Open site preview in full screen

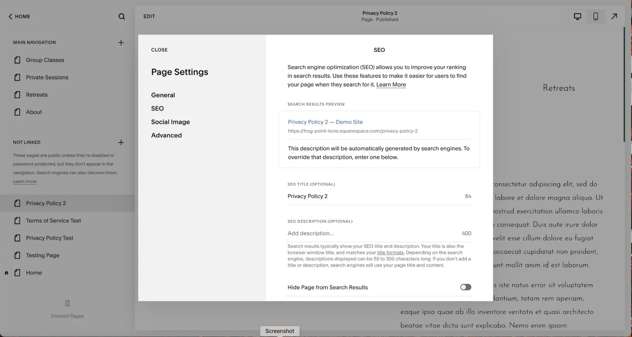tap(614, 16)
